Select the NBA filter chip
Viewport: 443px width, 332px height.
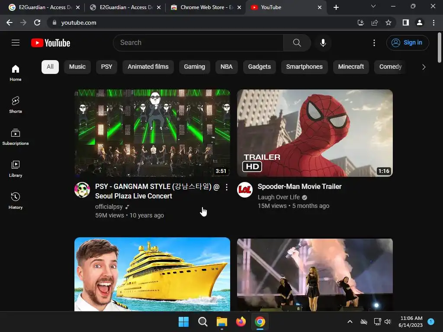click(x=226, y=67)
